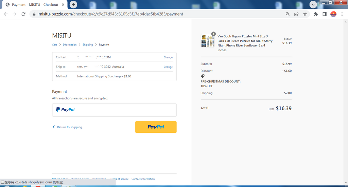
Task: Go to Information breadcrumb
Action: tap(70, 45)
